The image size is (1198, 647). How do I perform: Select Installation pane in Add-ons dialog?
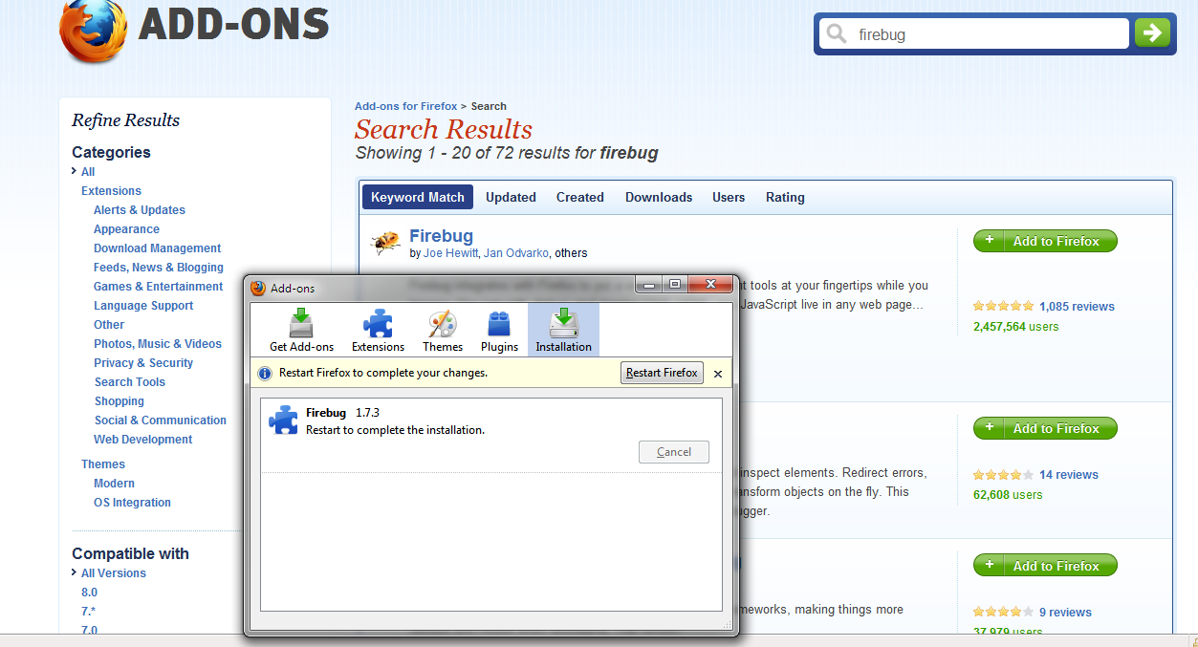click(563, 330)
